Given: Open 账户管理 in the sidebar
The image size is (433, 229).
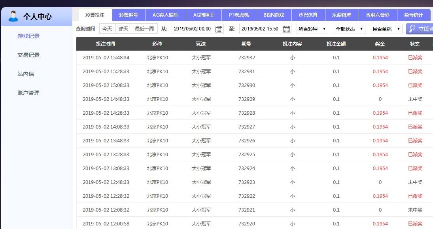Looking at the screenshot, I should click(28, 93).
